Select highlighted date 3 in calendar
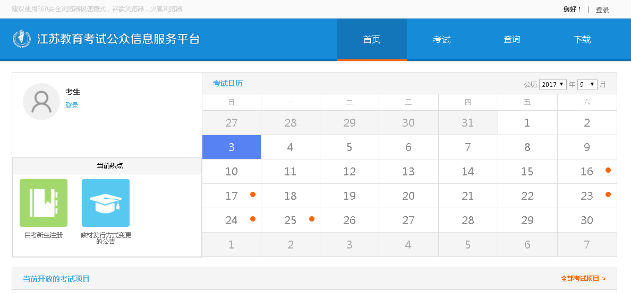 (x=232, y=147)
